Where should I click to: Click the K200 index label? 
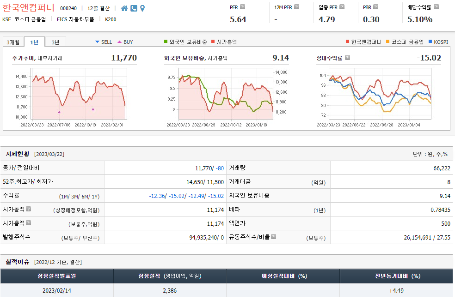(111, 19)
